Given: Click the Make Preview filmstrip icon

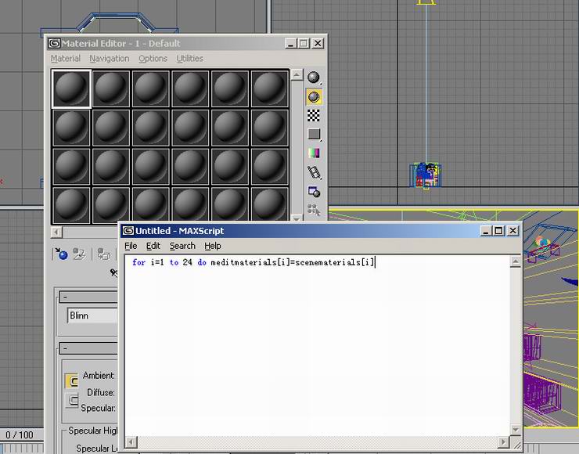Looking at the screenshot, I should [314, 172].
